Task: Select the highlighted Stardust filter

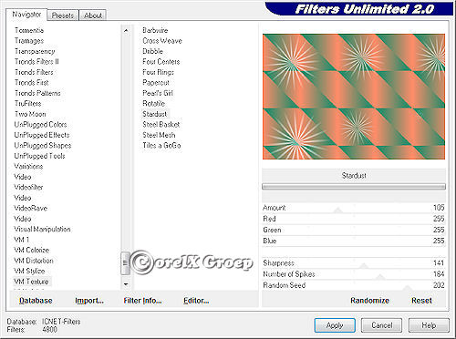Action: pyautogui.click(x=155, y=114)
